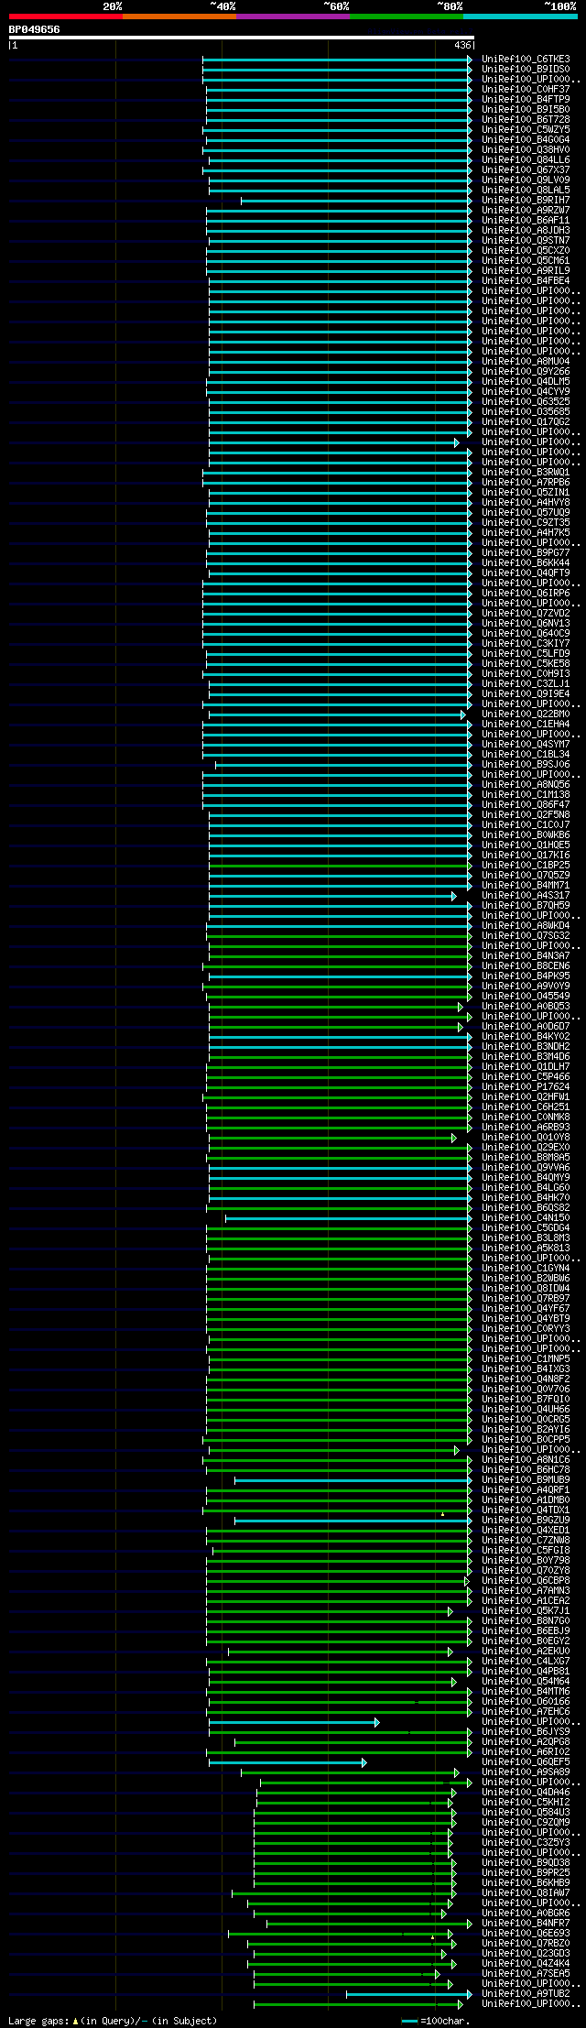The image size is (586, 2028).
Task: Click the UniRef100_C4N150 label
Action: [526, 1218]
